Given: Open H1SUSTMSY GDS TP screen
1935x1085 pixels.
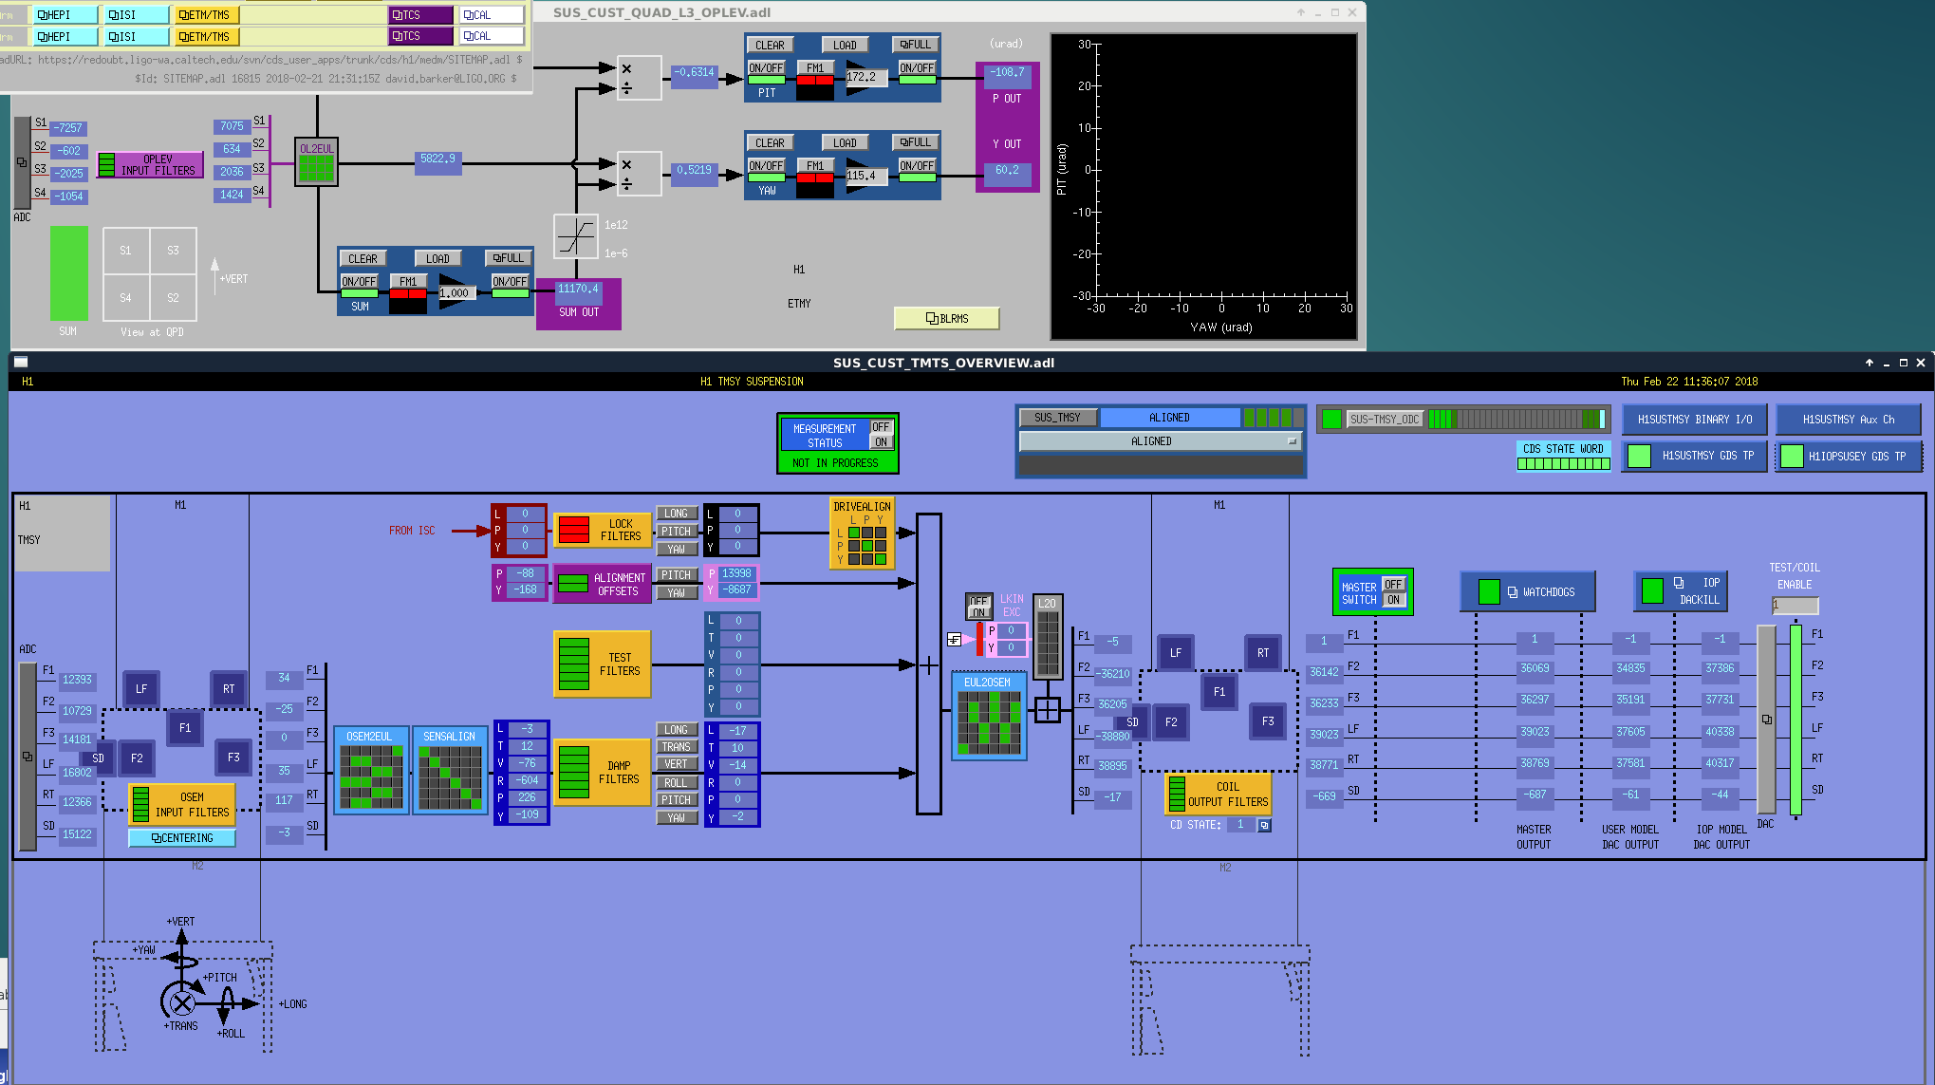Looking at the screenshot, I should (1695, 456).
